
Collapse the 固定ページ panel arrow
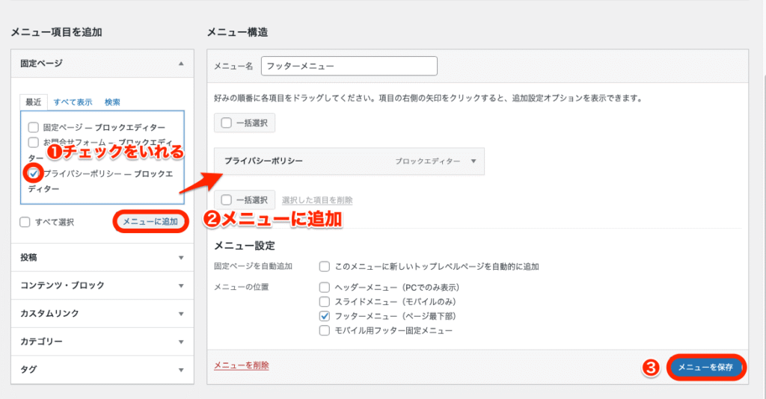click(181, 64)
